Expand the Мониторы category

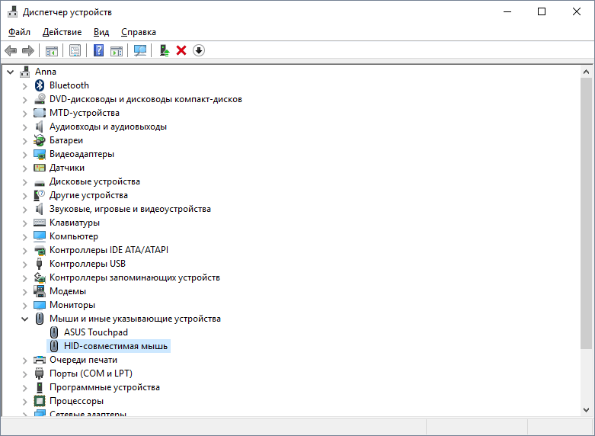25,306
